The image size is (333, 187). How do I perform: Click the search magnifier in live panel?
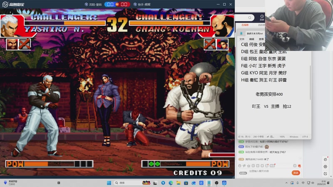pyautogui.click(x=250, y=17)
